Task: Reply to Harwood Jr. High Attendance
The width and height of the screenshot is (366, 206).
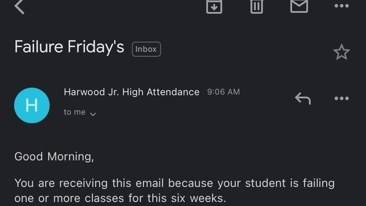Action: (x=302, y=98)
